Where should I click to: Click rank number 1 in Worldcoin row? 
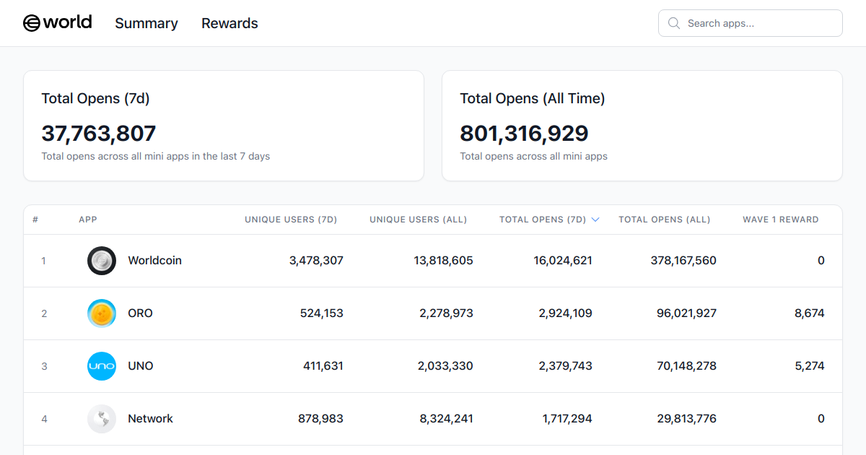click(43, 261)
